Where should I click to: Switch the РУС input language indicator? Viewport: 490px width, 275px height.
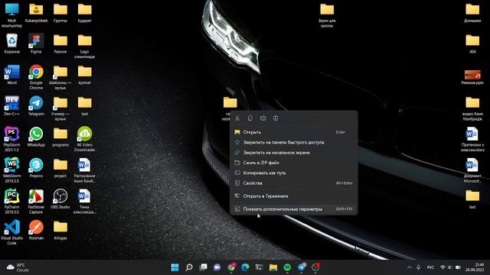(x=430, y=267)
